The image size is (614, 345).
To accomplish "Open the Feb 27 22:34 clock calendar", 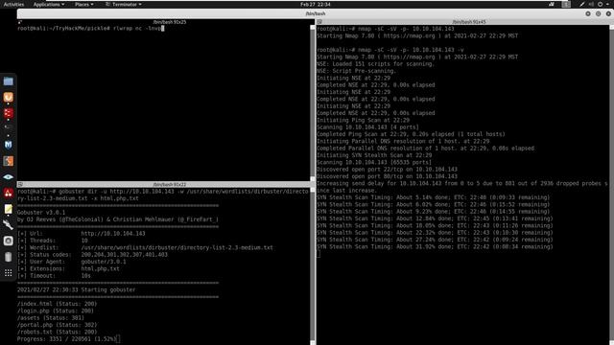I will click(316, 4).
